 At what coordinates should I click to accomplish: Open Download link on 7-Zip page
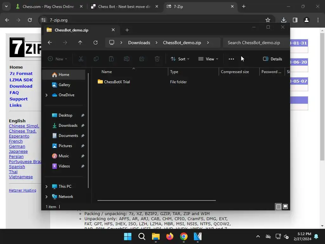point(21,86)
